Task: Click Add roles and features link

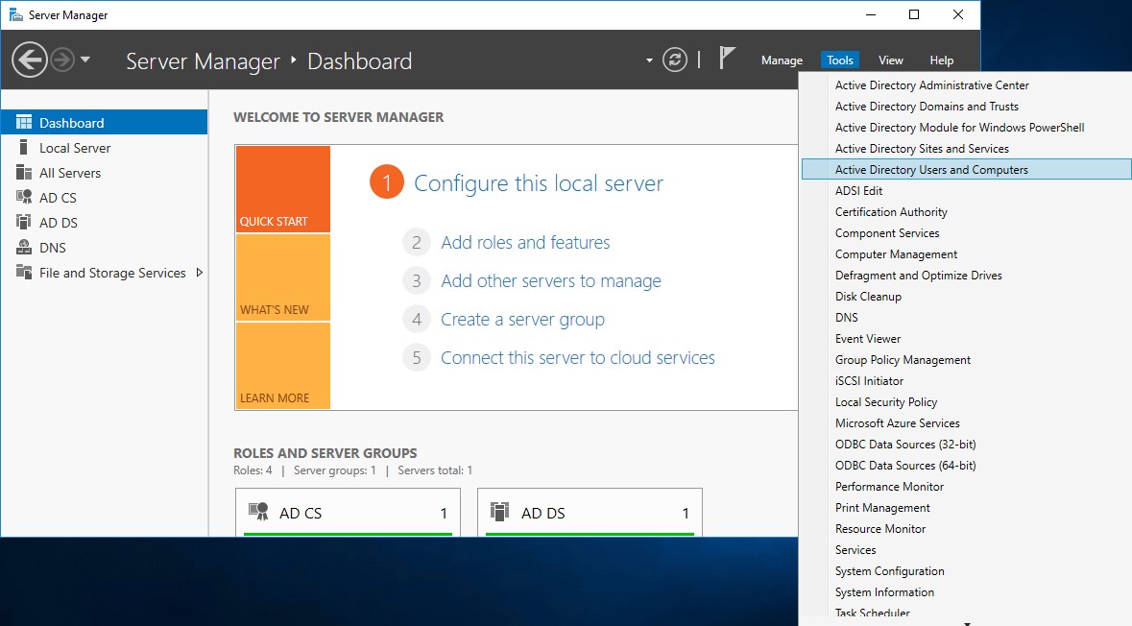Action: coord(525,243)
